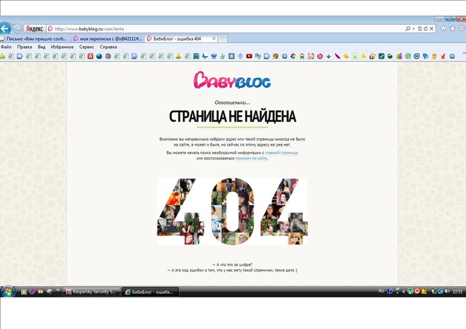
Task: Close the «БебиБлог - ошибка 404» tab
Action: pyautogui.click(x=214, y=39)
